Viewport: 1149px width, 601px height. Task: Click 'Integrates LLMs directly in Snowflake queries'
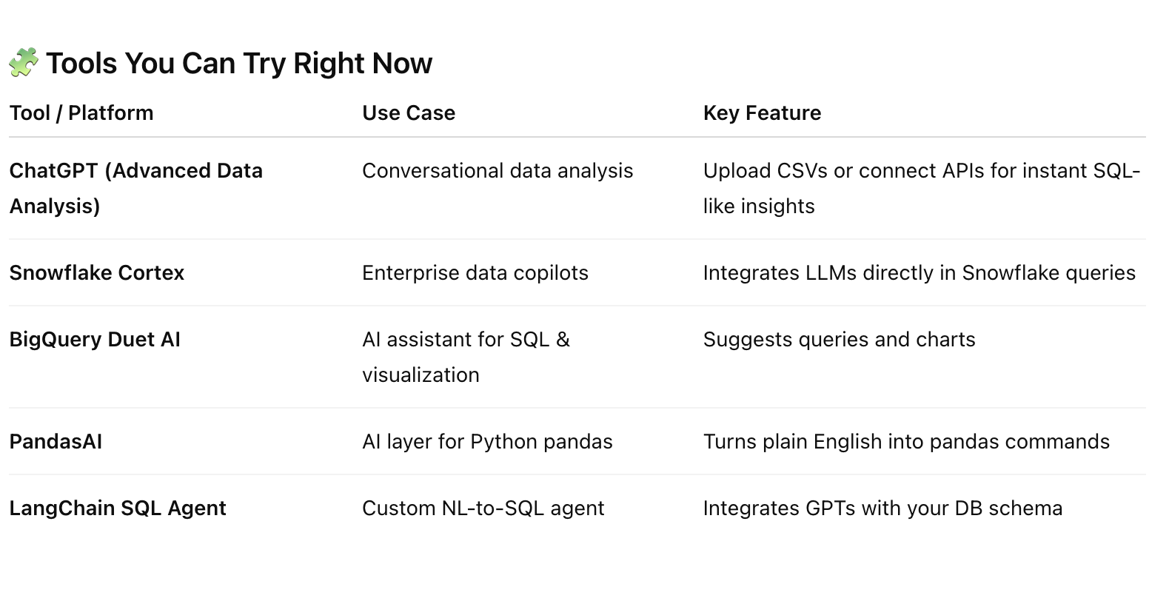click(919, 273)
